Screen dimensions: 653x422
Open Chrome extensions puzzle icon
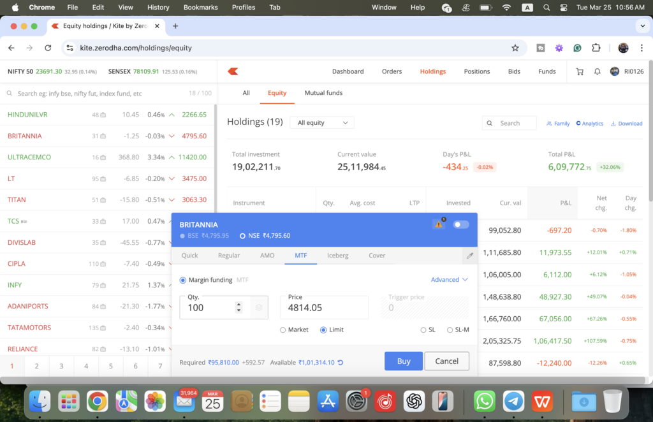pyautogui.click(x=596, y=48)
